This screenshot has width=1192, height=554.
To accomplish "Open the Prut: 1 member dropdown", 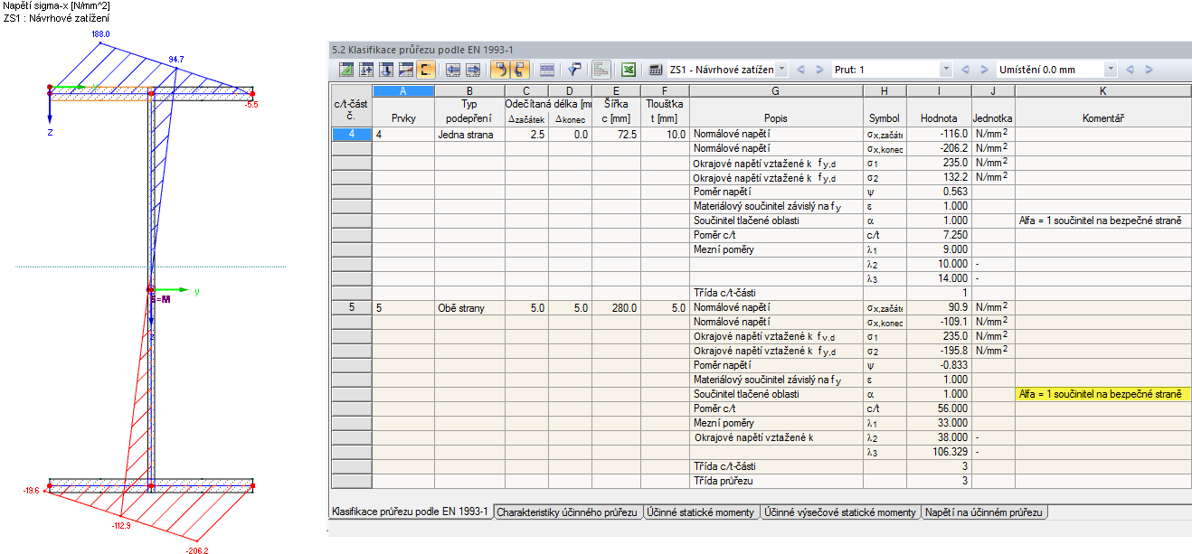I will (946, 70).
